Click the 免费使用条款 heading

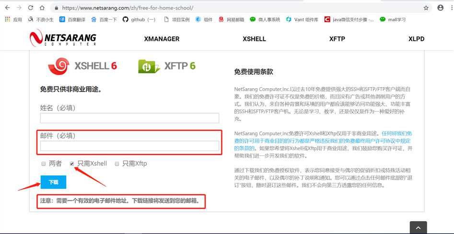(253, 72)
